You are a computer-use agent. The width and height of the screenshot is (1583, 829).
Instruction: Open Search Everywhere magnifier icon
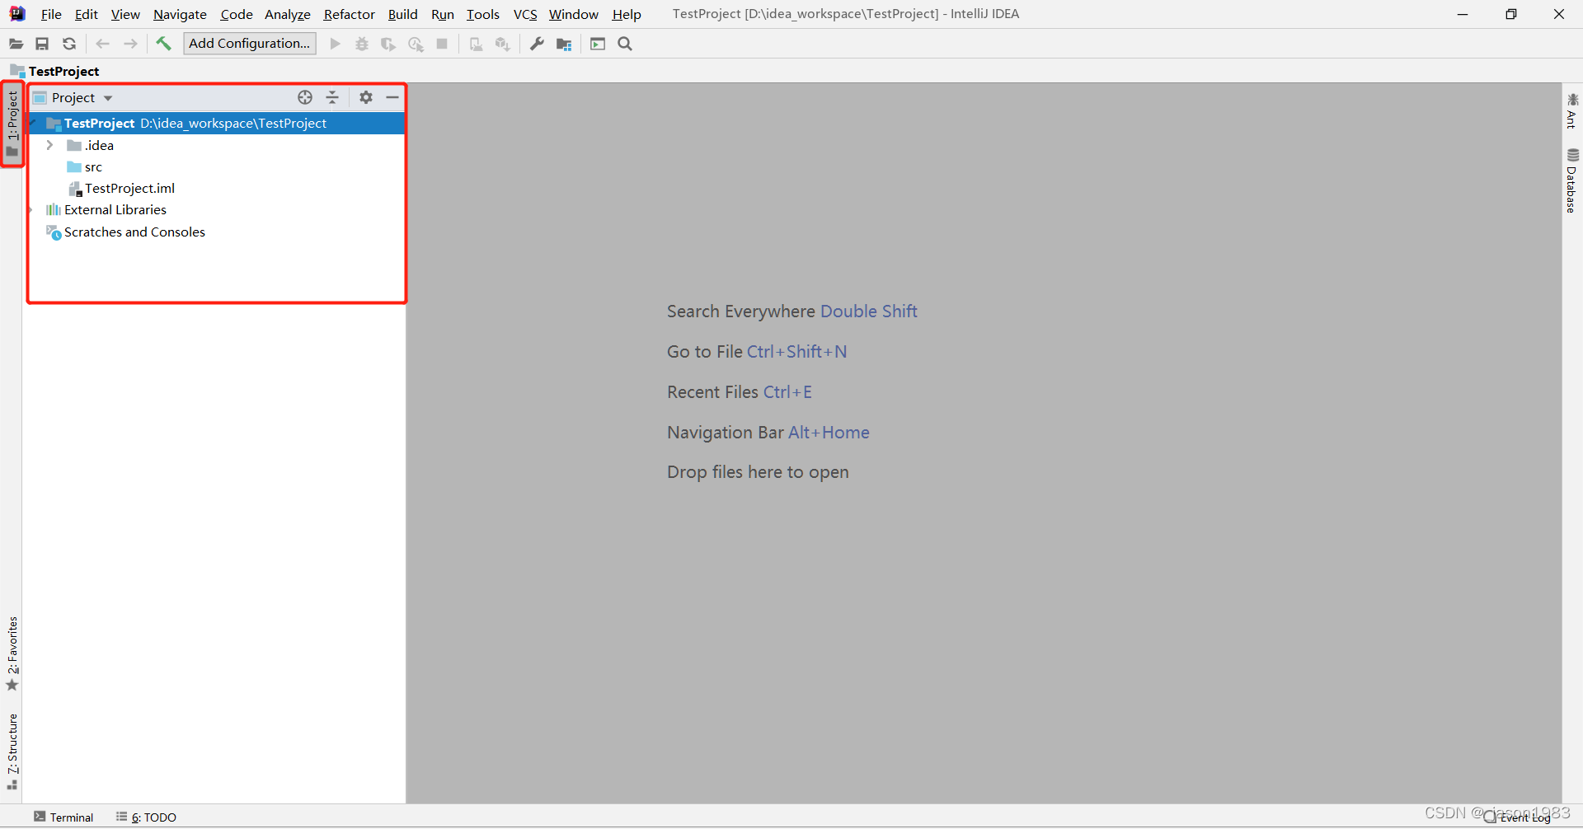click(625, 44)
